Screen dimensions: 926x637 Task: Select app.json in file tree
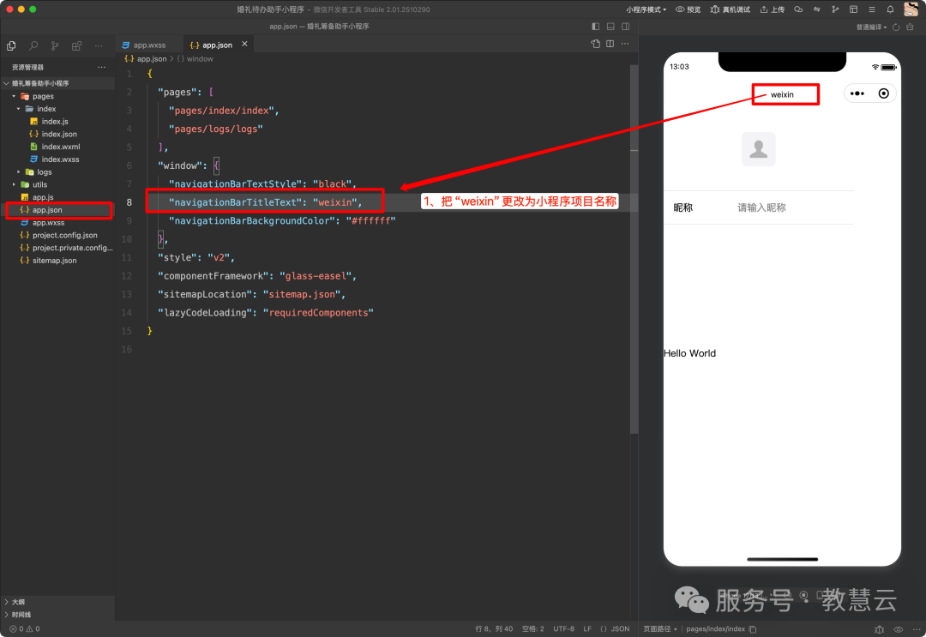pyautogui.click(x=47, y=210)
